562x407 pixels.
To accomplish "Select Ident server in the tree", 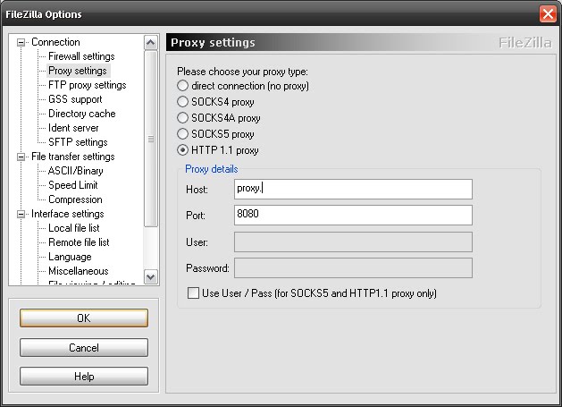I will click(x=73, y=128).
